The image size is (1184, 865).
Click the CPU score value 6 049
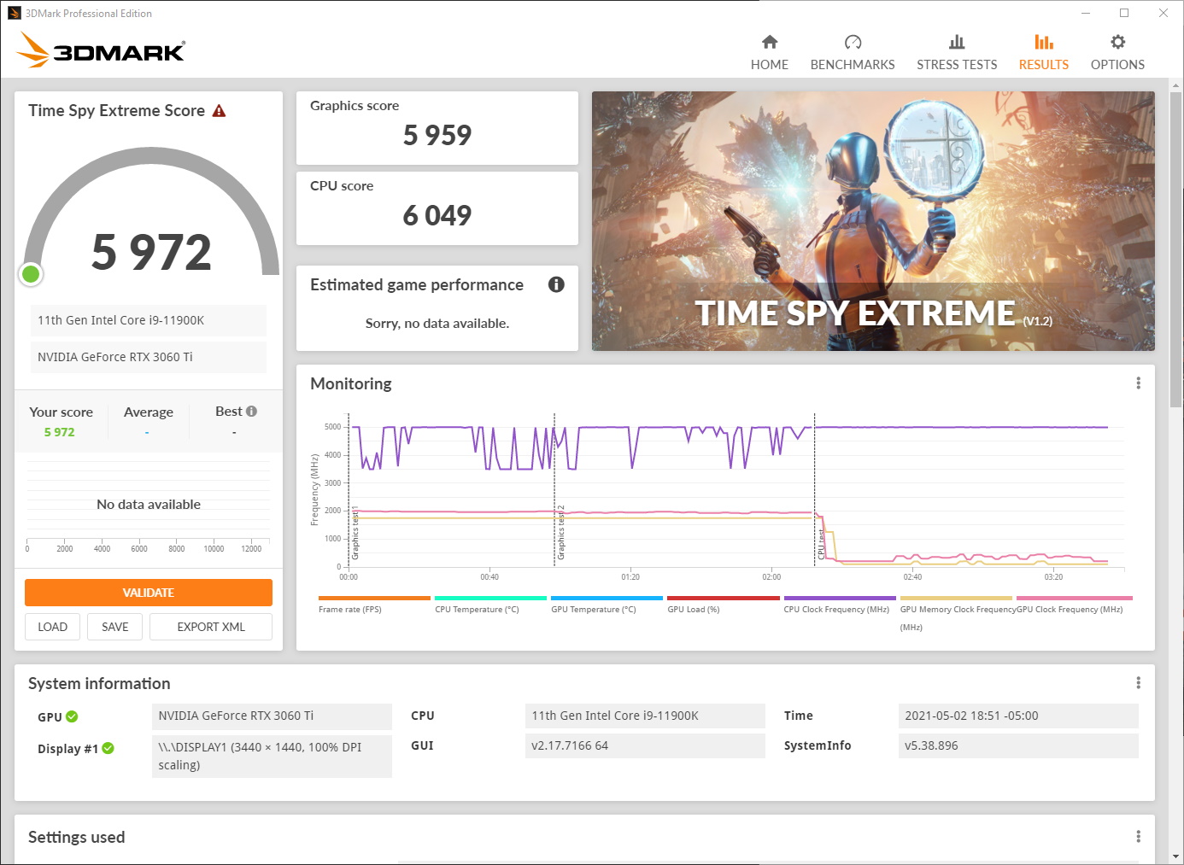[x=437, y=215]
